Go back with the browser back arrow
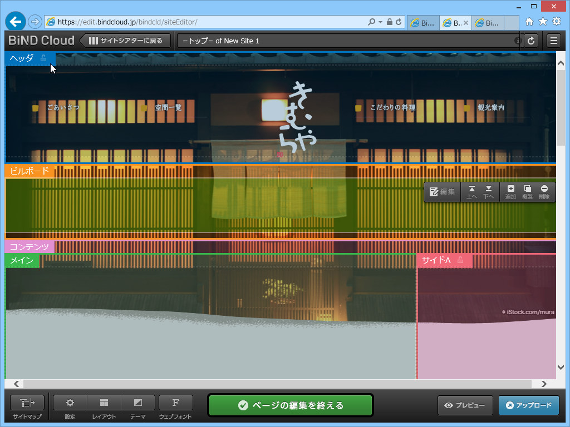The height and width of the screenshot is (427, 570). point(15,22)
